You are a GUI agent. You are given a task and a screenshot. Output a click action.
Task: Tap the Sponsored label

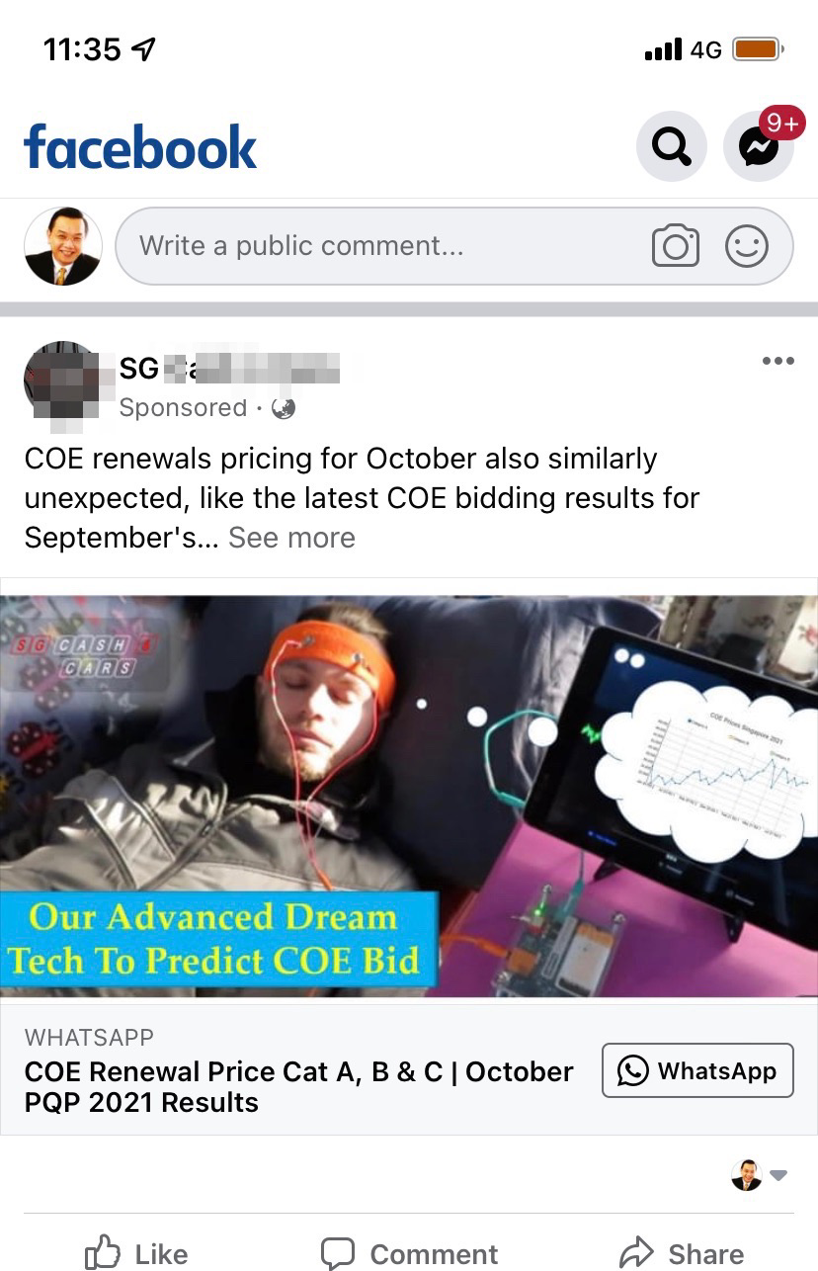183,408
